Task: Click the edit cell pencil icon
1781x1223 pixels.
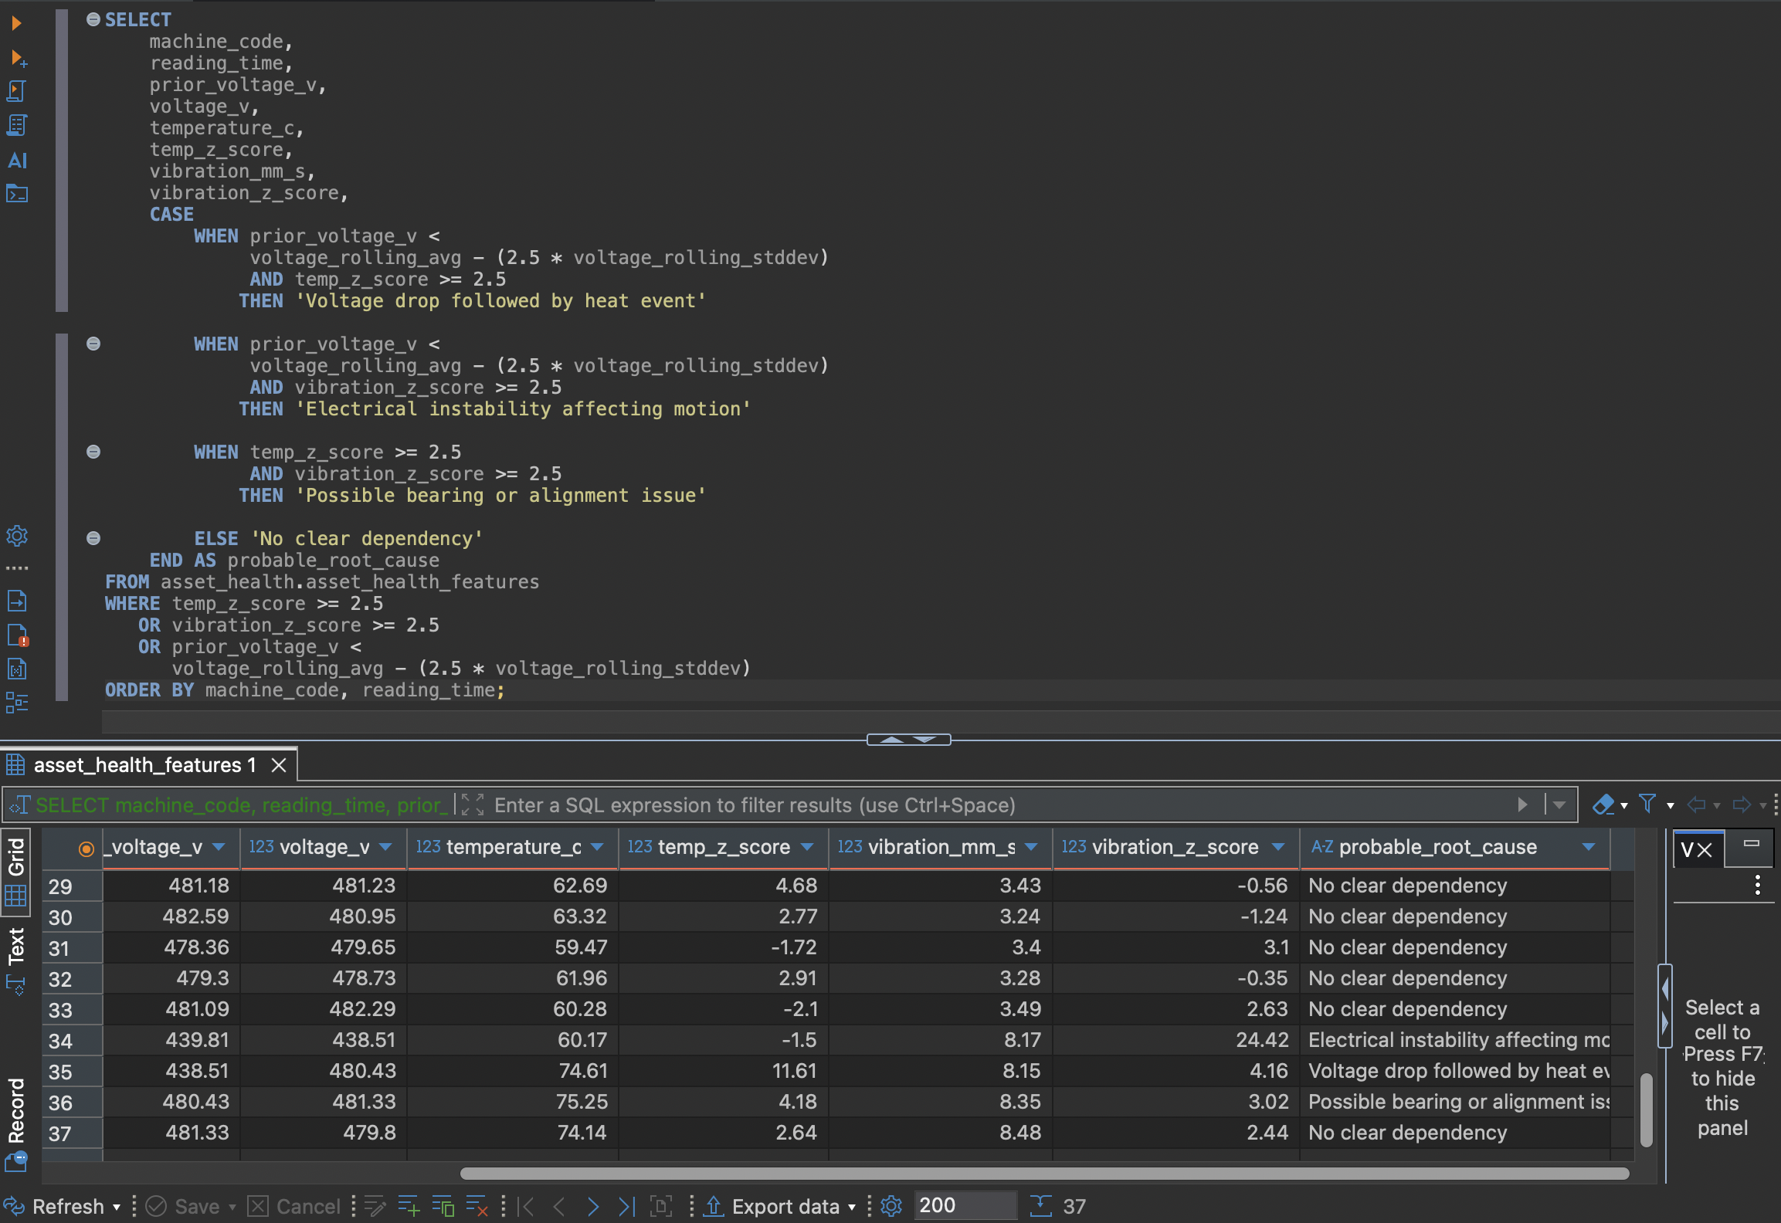Action: point(375,1206)
